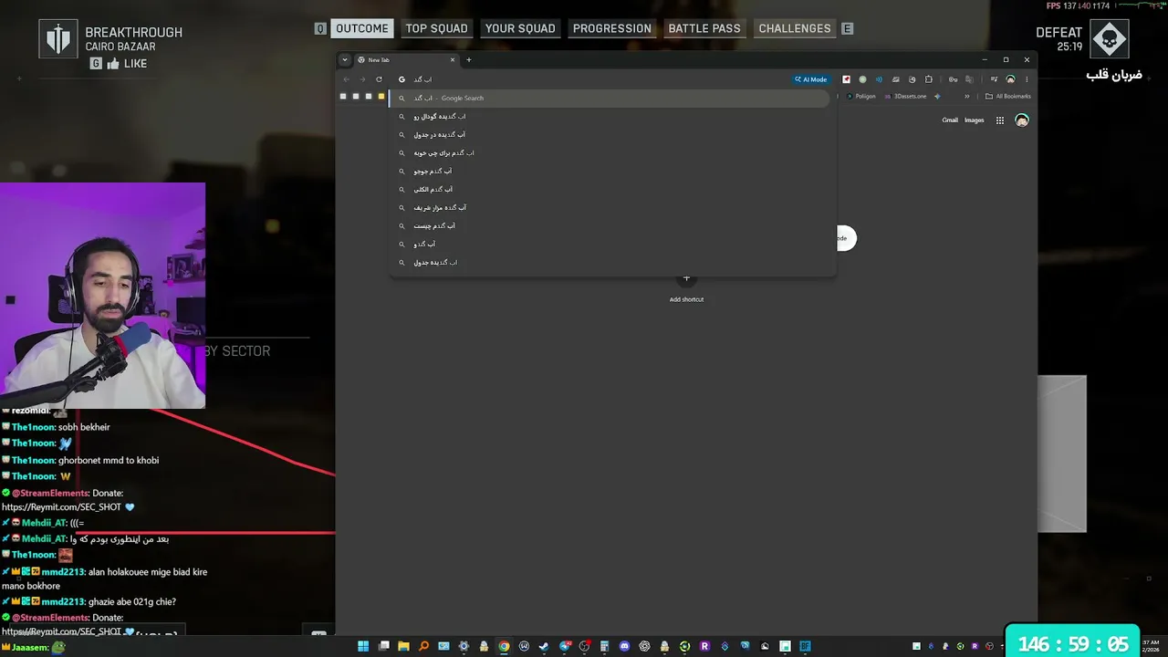
Task: Open Steam from the taskbar
Action: [544, 647]
